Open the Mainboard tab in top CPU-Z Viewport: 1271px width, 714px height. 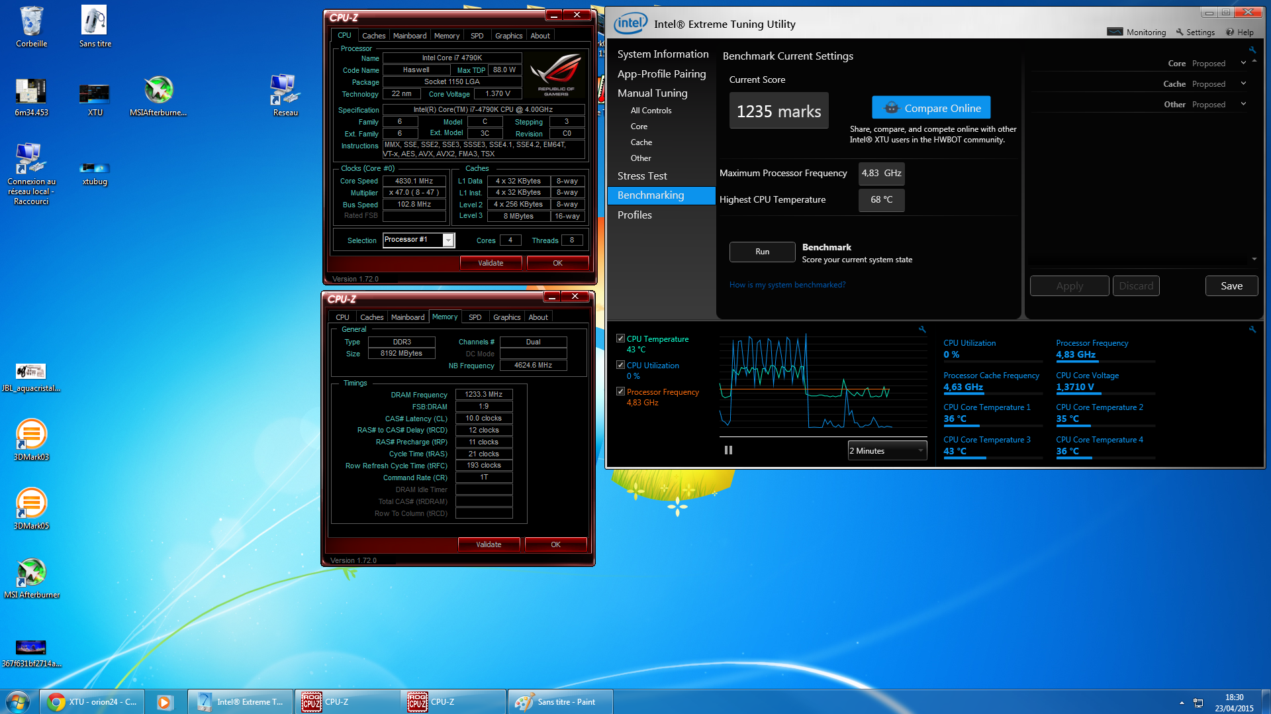pos(409,36)
